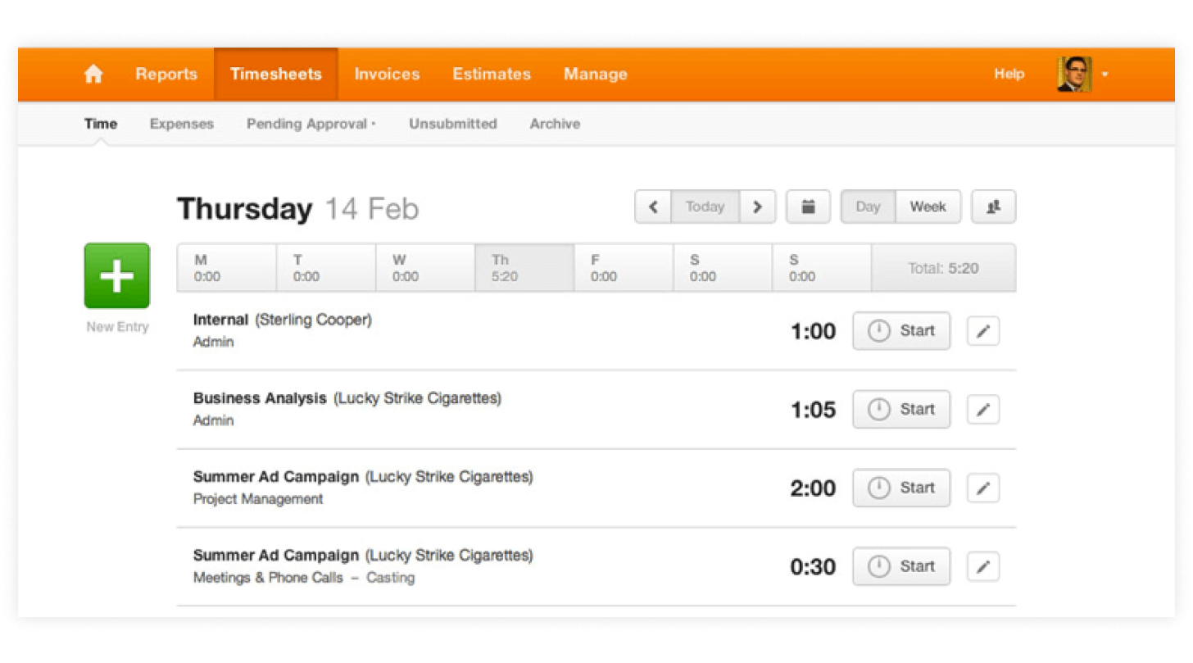Switch to the Invoices tab
This screenshot has width=1193, height=663.
(x=387, y=74)
